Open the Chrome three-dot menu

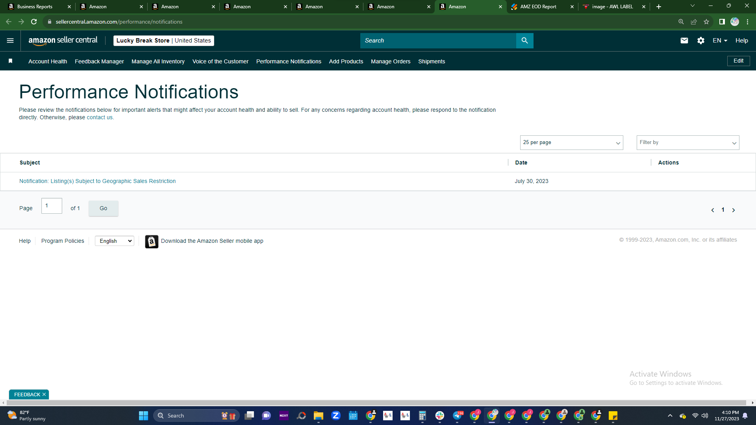(747, 22)
